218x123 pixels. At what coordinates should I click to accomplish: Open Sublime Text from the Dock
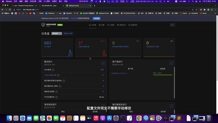point(179,118)
